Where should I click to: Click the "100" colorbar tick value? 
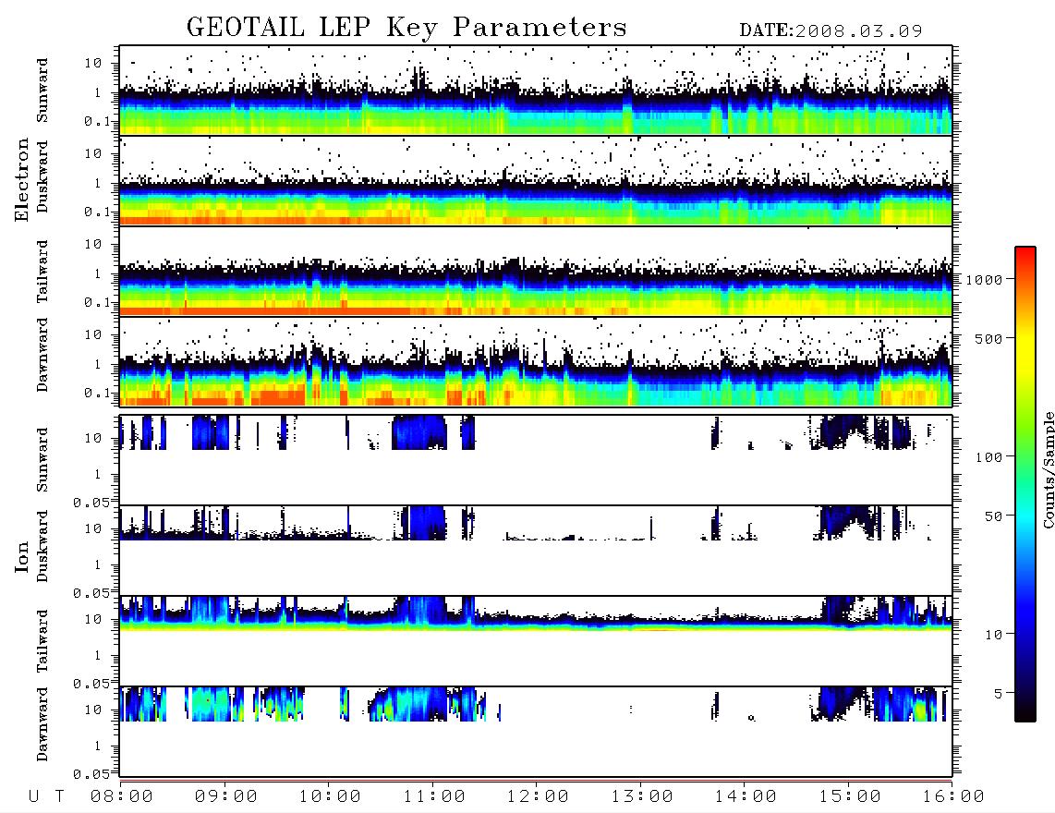988,457
